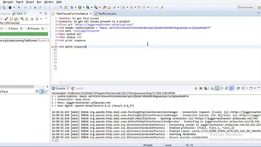
Task: Open the Navigate menu
Action: click(8, 2)
